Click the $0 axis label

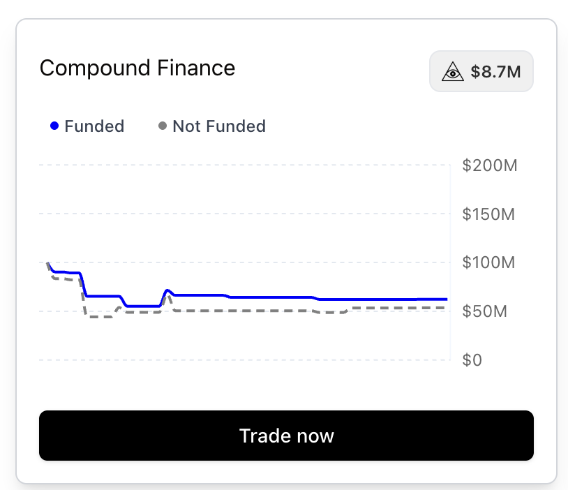[472, 360]
